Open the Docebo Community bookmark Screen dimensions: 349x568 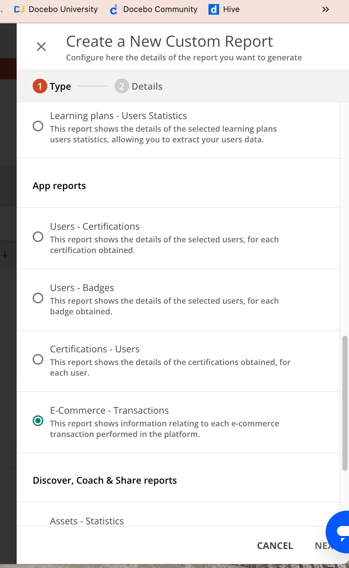tap(154, 9)
